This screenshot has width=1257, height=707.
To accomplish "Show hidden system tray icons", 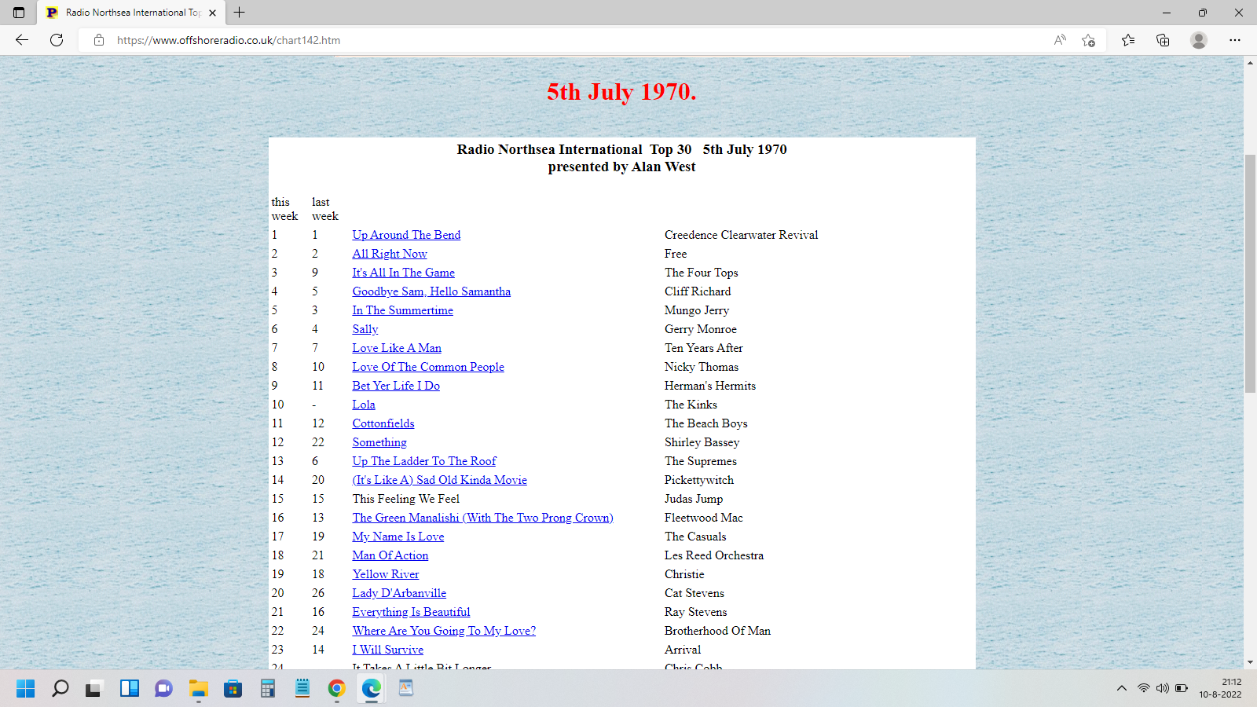I will pyautogui.click(x=1121, y=688).
